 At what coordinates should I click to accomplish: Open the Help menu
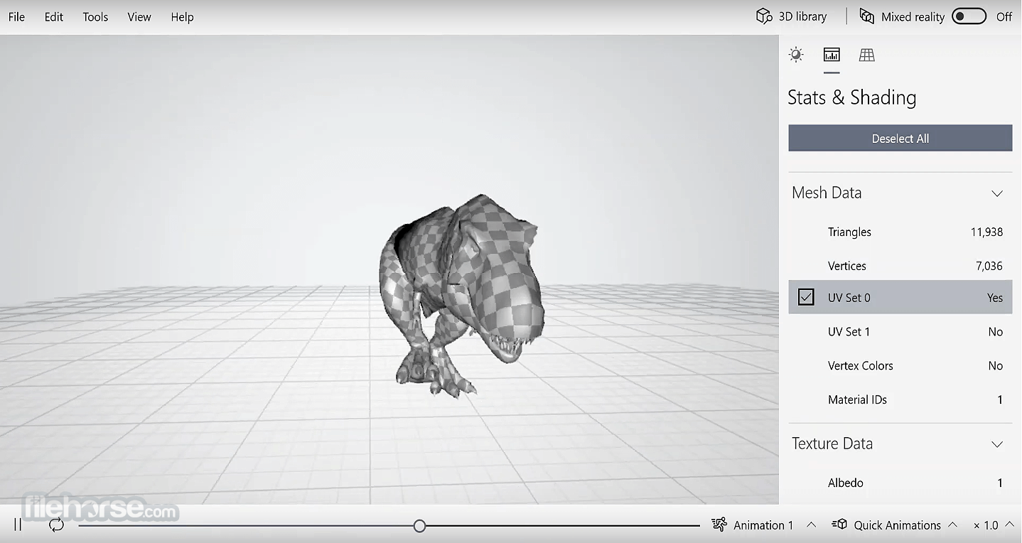tap(182, 17)
